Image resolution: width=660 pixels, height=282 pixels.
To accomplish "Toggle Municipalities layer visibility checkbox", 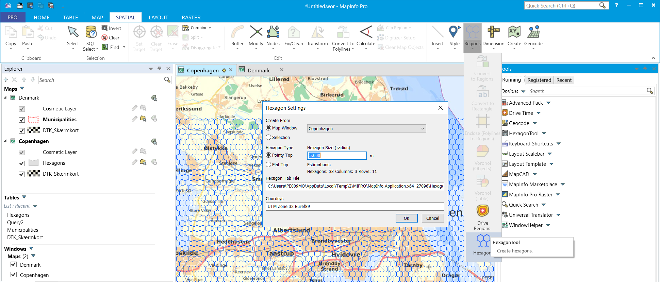I will [22, 120].
